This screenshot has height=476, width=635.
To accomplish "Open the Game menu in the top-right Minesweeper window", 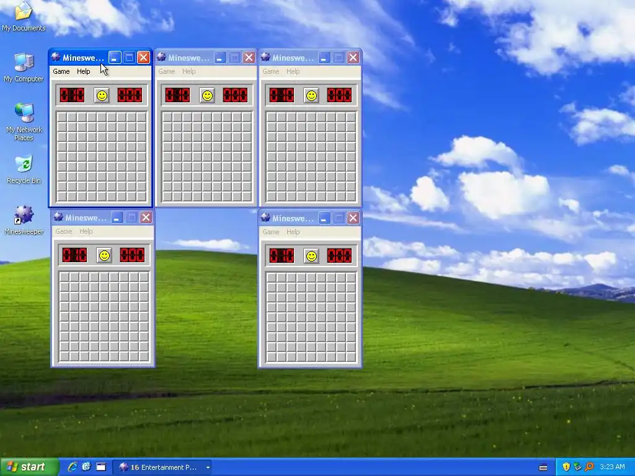I will pos(270,71).
